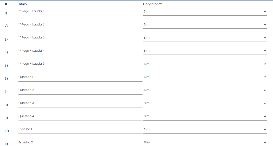Screen dimensions: 273x146
Task: Click into the 'Espelho 2' title input
Action: [80, 143]
